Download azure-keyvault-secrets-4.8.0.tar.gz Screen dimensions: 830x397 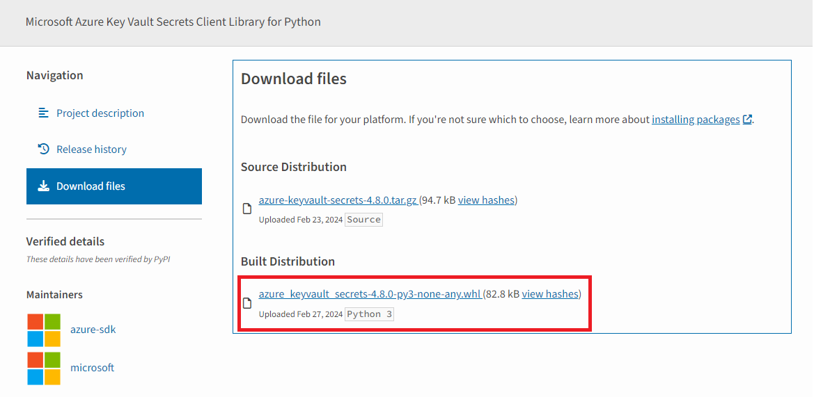click(x=338, y=200)
